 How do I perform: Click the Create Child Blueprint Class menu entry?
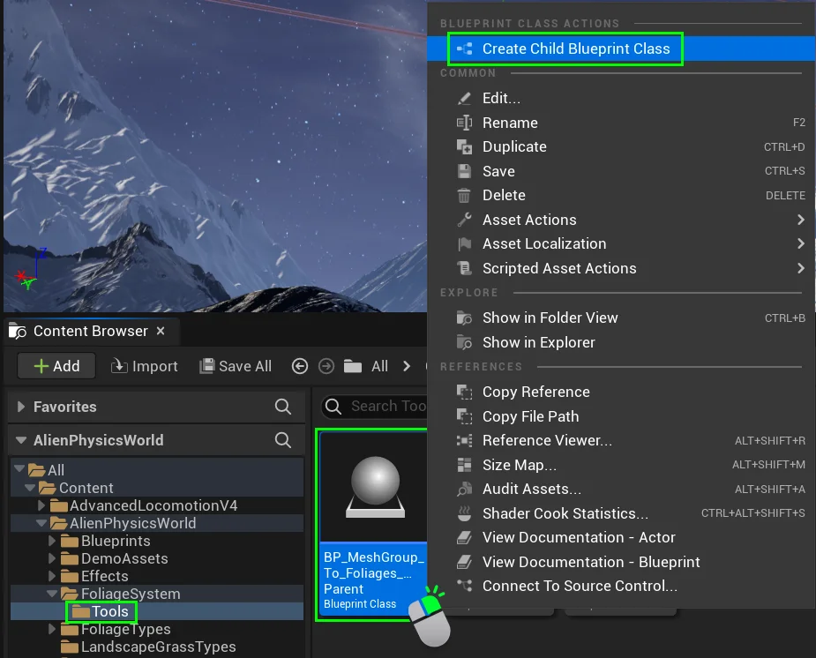point(575,49)
